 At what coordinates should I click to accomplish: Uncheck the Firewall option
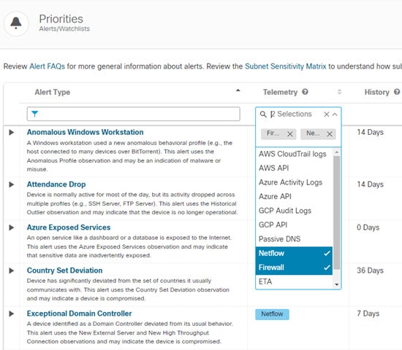coord(294,268)
